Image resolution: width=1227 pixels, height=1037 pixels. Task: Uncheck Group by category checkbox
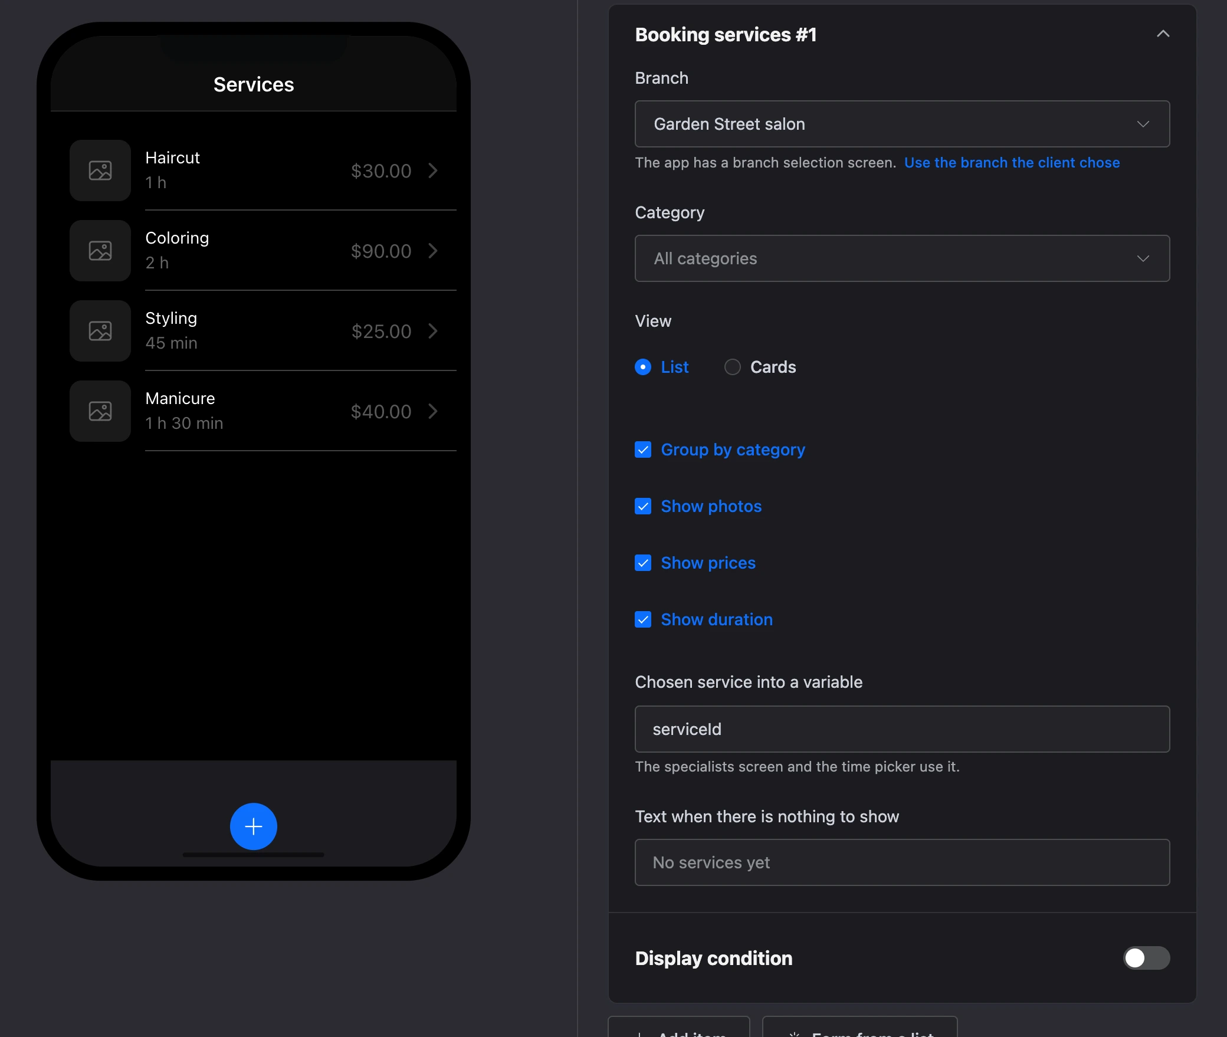click(643, 449)
